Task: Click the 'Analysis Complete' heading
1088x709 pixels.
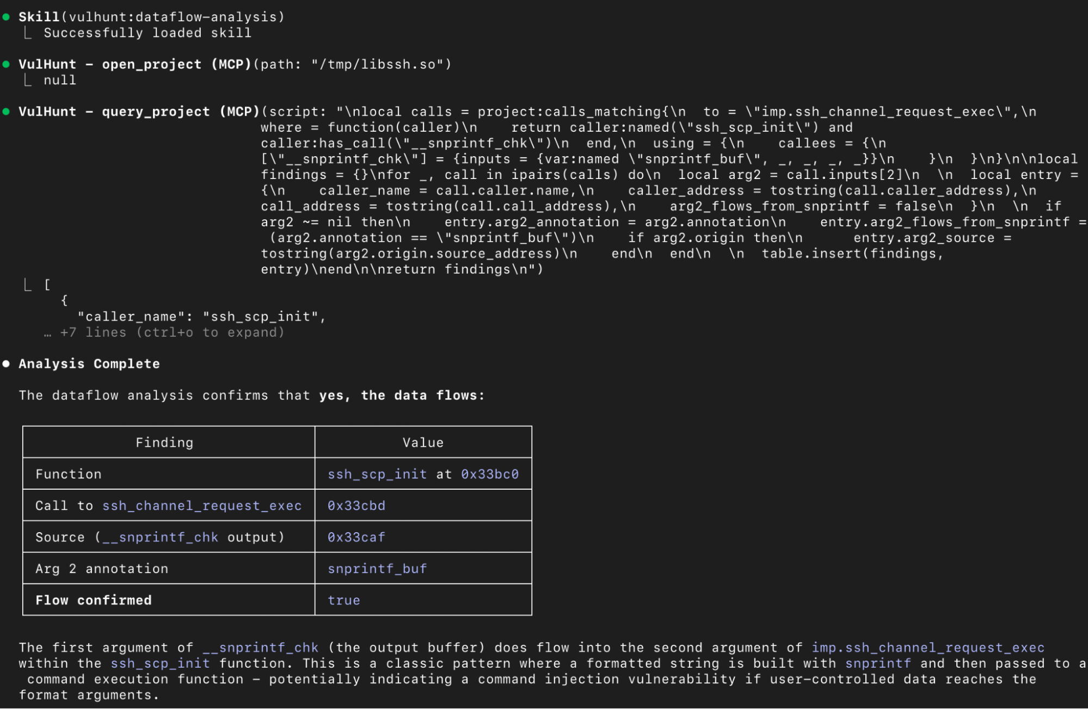Action: [89, 363]
